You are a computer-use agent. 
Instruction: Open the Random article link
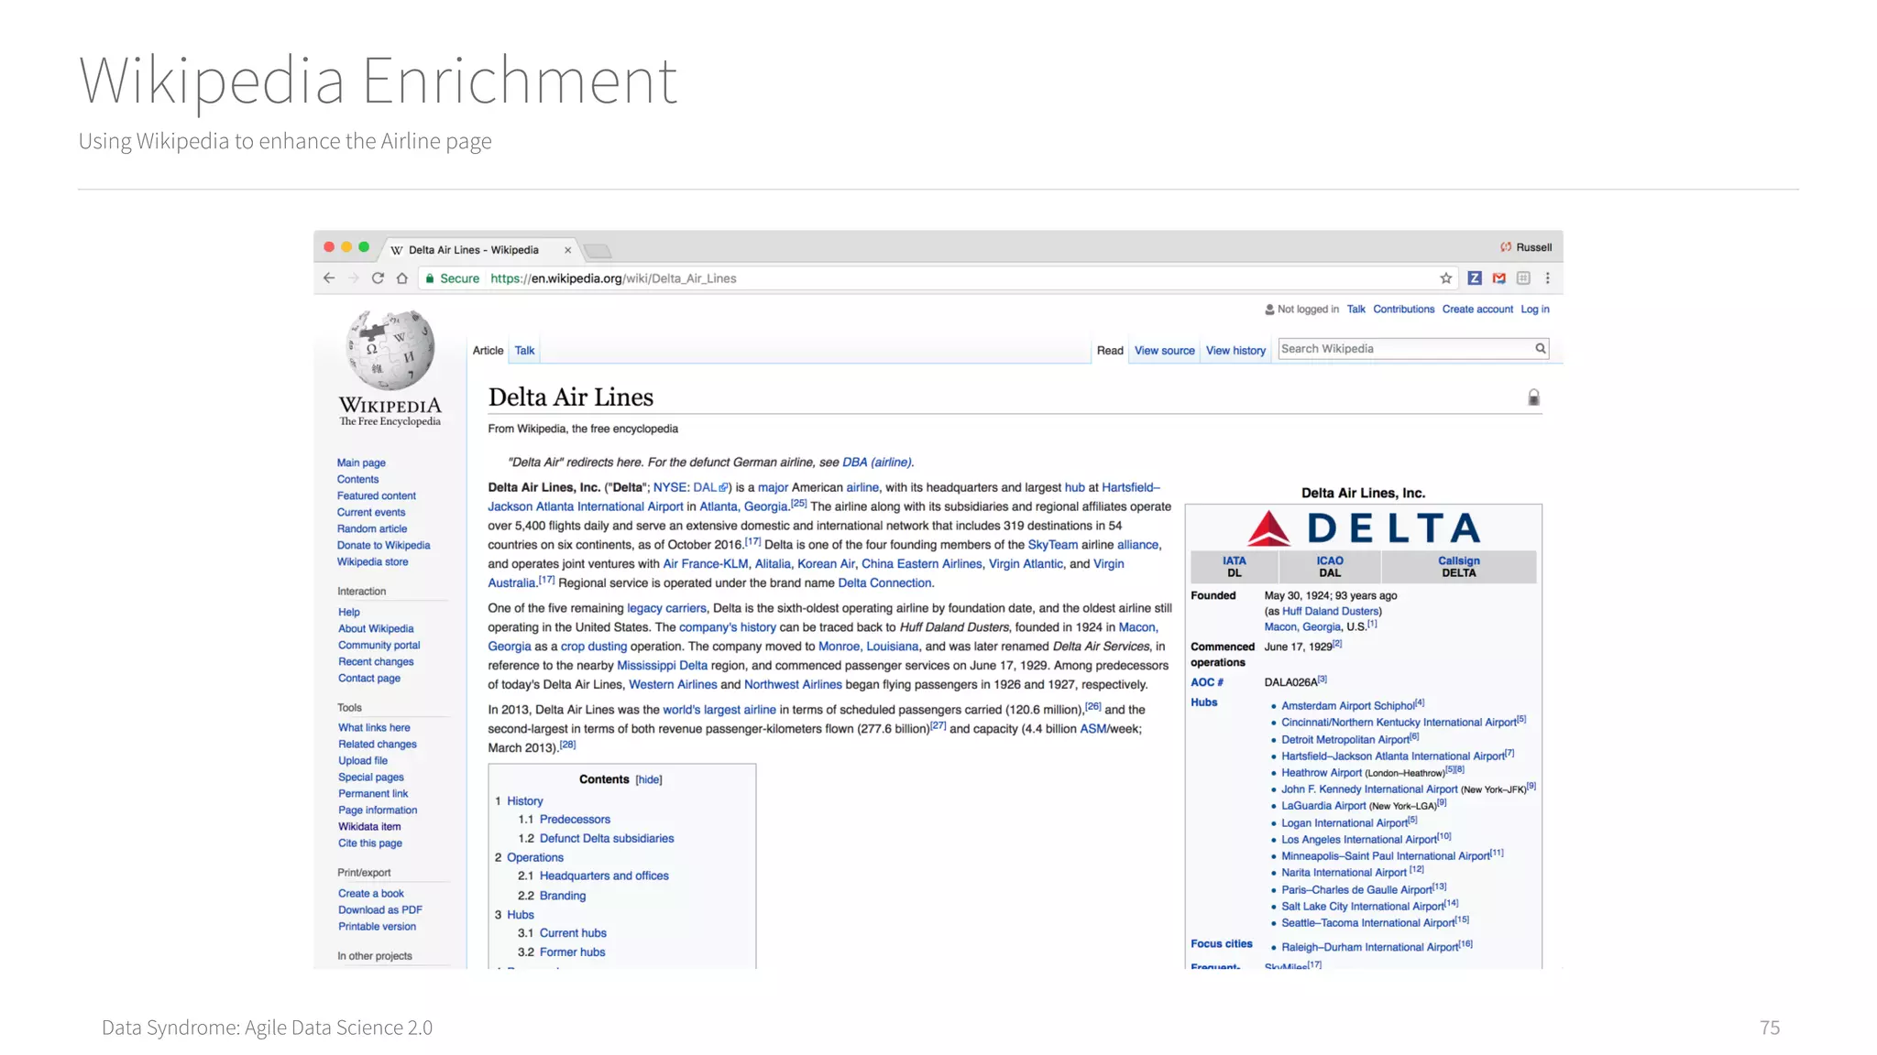tap(372, 529)
